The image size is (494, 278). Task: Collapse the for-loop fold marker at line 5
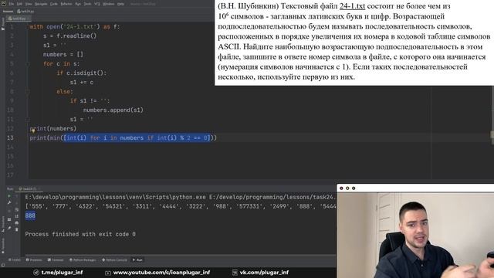(x=28, y=64)
